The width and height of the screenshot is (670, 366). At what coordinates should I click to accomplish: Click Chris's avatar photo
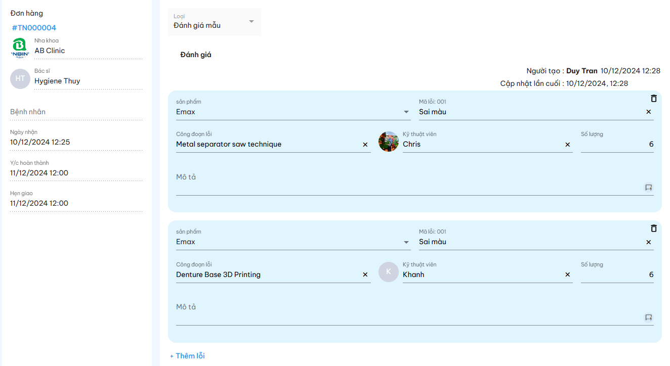(389, 142)
